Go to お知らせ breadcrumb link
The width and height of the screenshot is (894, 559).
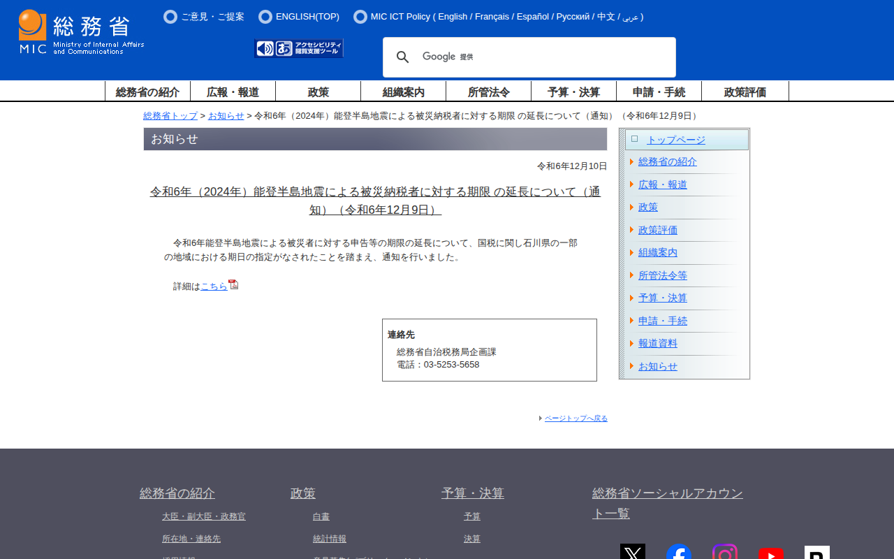pyautogui.click(x=226, y=116)
